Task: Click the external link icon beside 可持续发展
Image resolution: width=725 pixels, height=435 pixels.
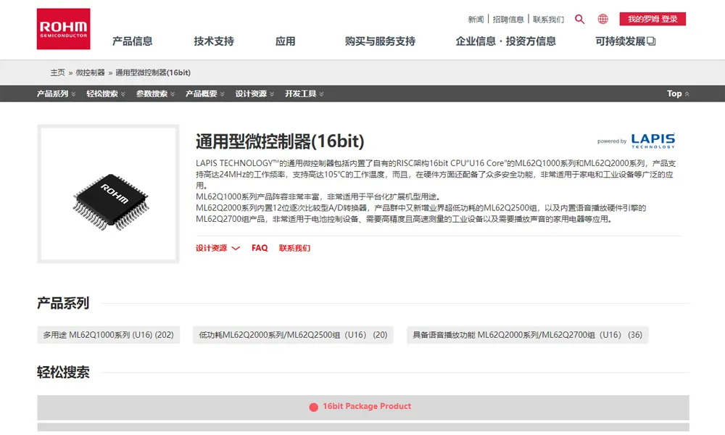Action: click(x=651, y=41)
